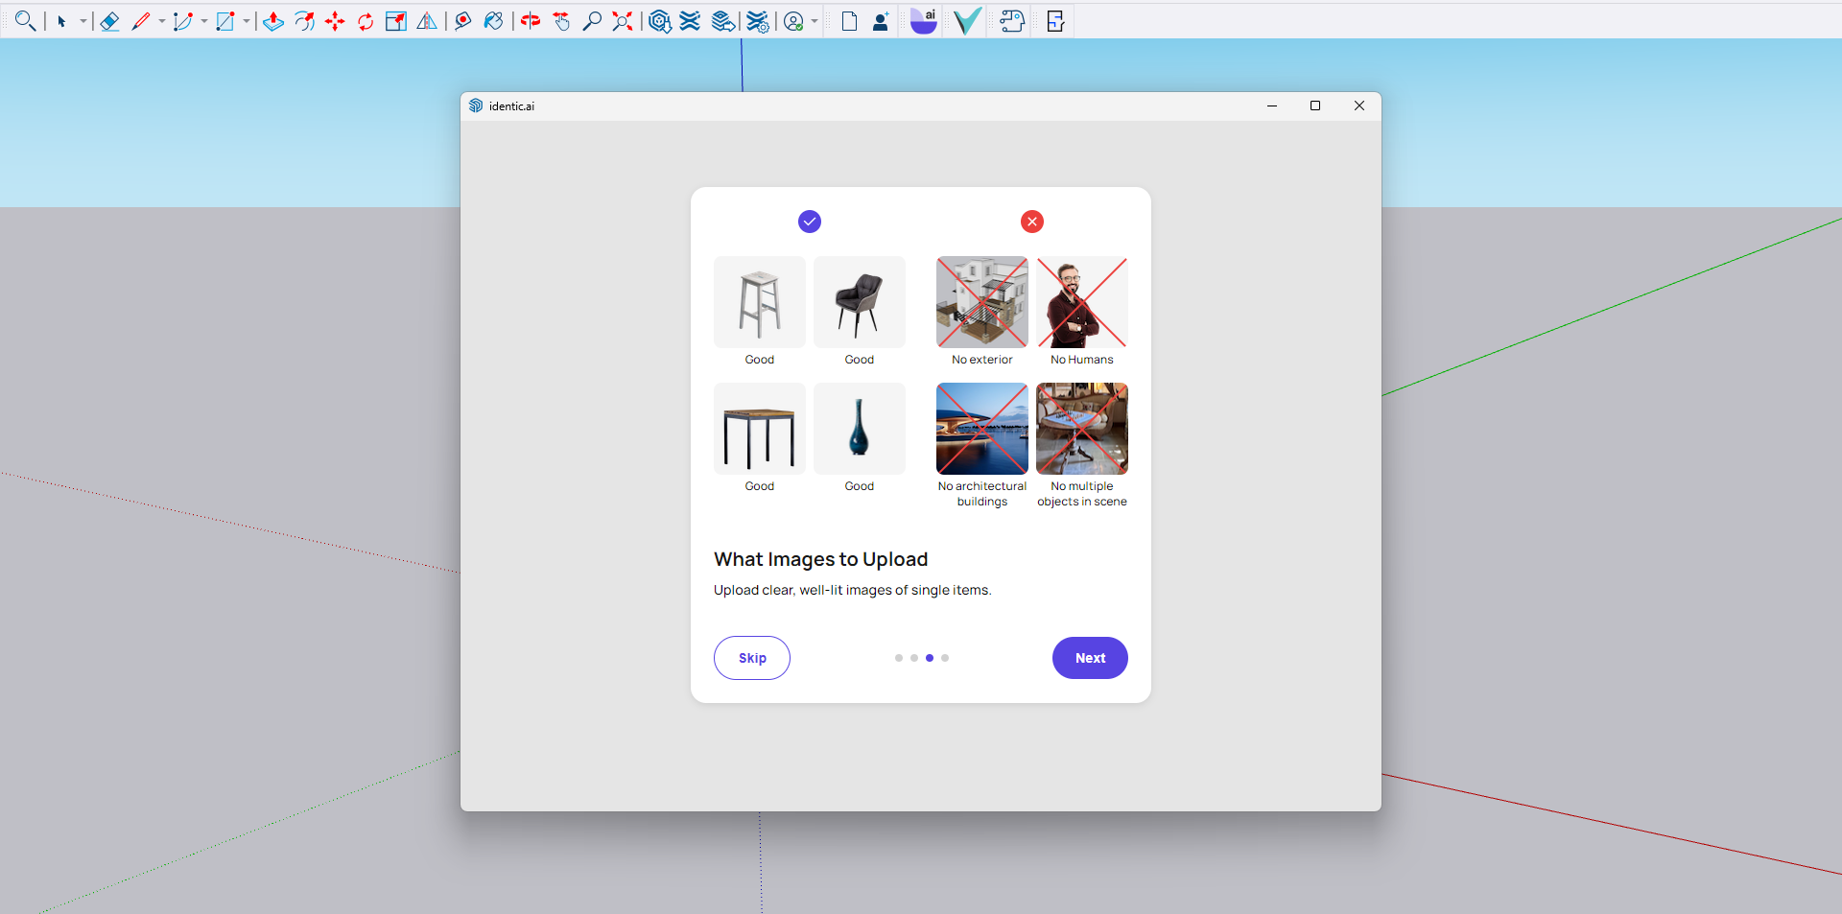Image resolution: width=1842 pixels, height=914 pixels.
Task: Expand the Arc tool dropdown arrow
Action: [x=203, y=21]
